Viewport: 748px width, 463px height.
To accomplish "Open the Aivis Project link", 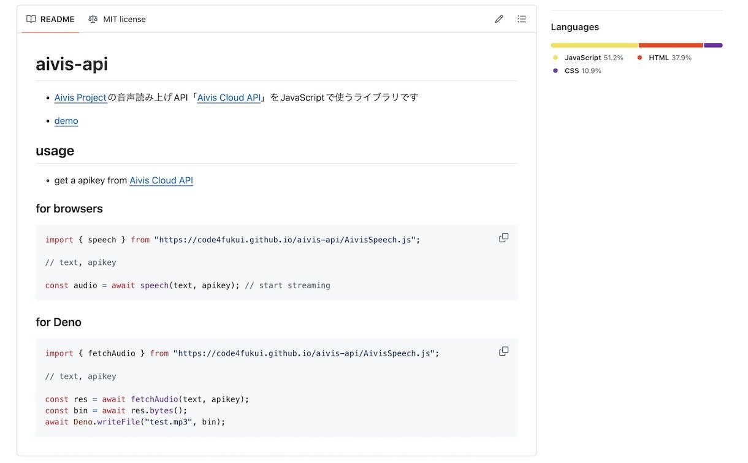I will (81, 98).
